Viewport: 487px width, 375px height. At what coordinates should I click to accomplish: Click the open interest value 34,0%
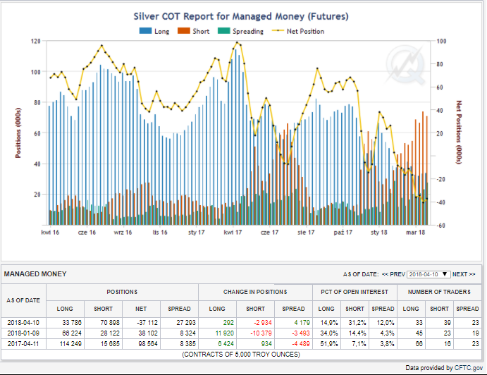(x=329, y=333)
